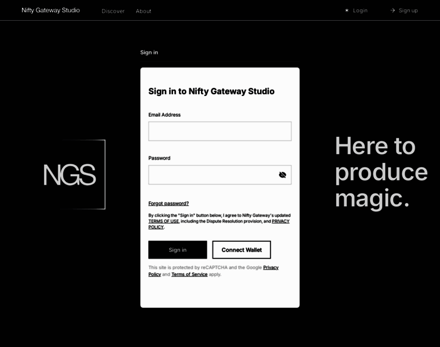Focus the Email Address input field
Viewport: 440px width, 347px height.
tap(220, 131)
